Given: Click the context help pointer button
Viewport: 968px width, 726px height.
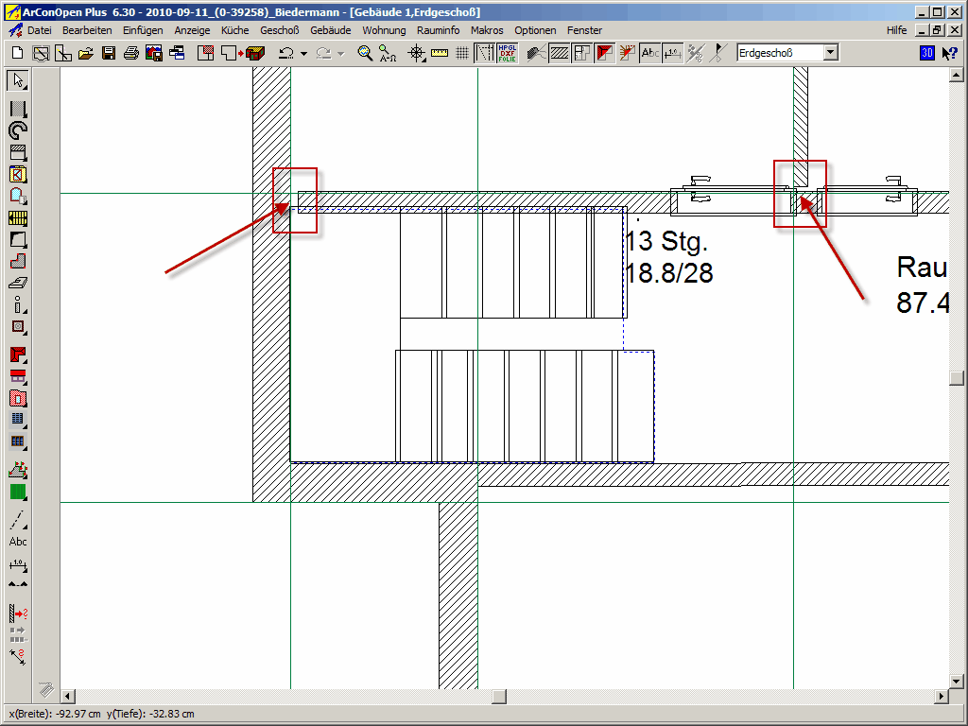Looking at the screenshot, I should pyautogui.click(x=950, y=53).
